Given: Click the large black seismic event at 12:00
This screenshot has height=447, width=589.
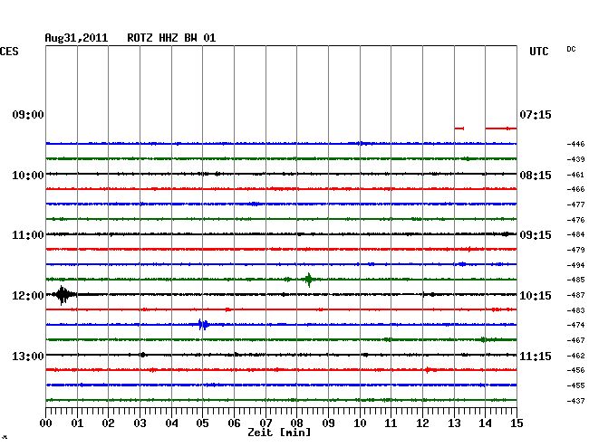Looking at the screenshot, I should pos(63,295).
